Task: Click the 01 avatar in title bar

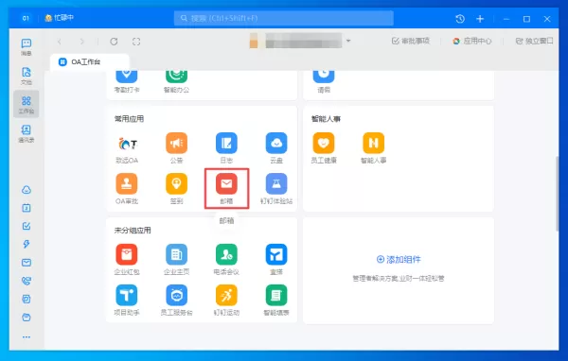Action: (x=26, y=18)
